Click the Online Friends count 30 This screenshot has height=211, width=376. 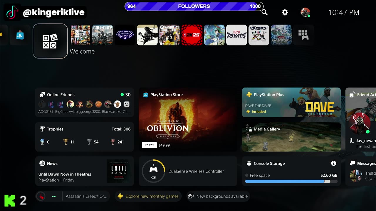[x=128, y=95]
